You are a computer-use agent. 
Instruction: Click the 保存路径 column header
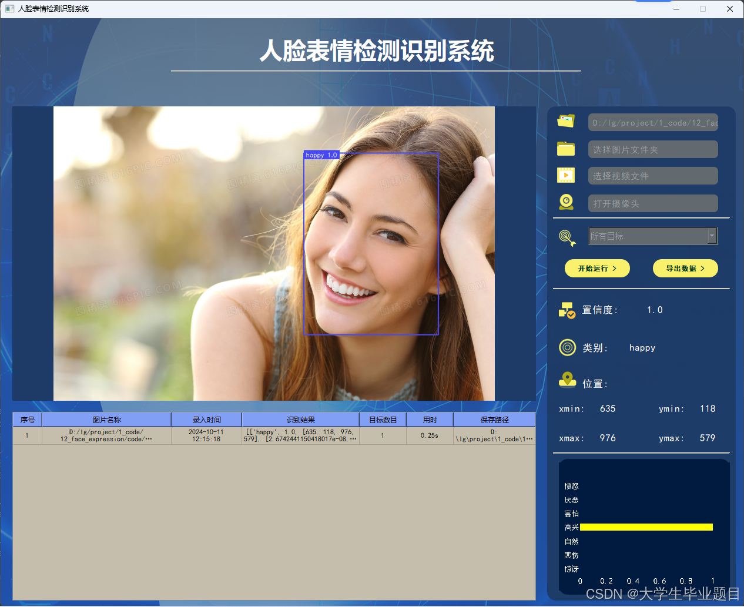point(494,420)
